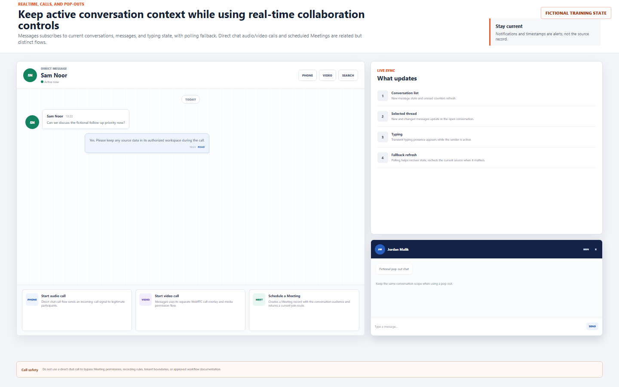Image resolution: width=619 pixels, height=387 pixels.
Task: Click the What updates panel heading
Action: pyautogui.click(x=397, y=78)
